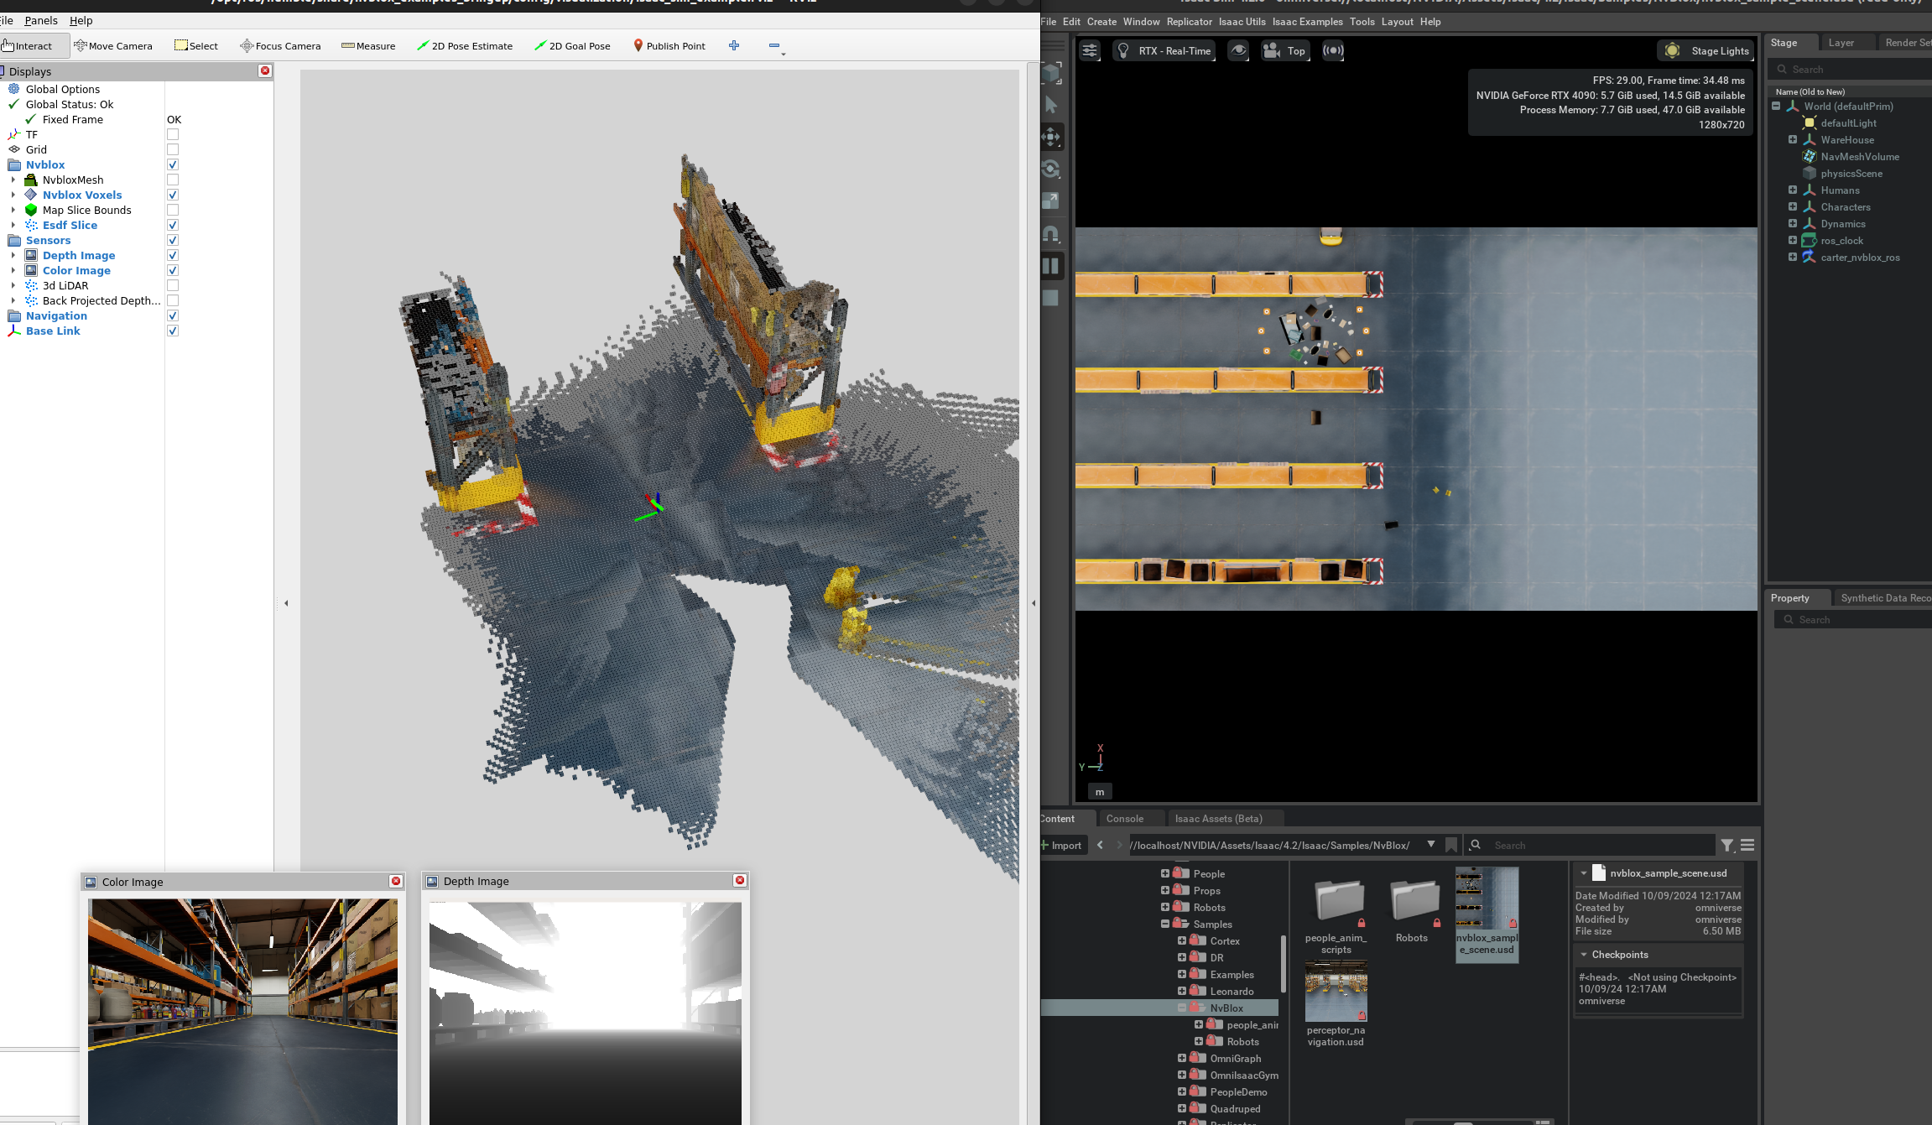The width and height of the screenshot is (1932, 1125).
Task: Select the Isaac Sim move gizmo tool
Action: click(1051, 137)
